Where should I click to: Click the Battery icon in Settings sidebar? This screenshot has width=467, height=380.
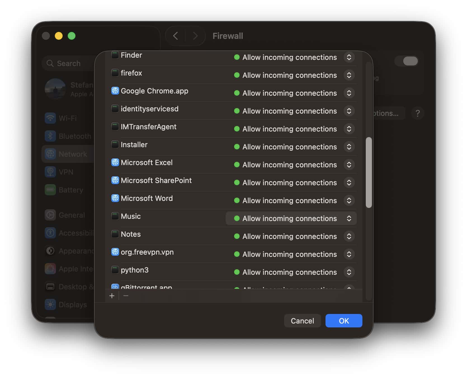tap(50, 190)
